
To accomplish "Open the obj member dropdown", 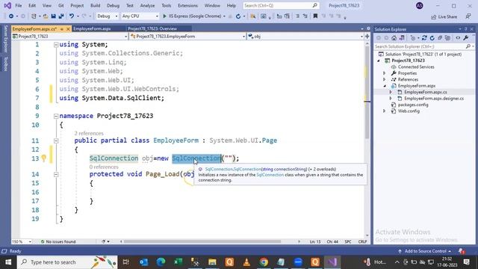I will point(305,37).
